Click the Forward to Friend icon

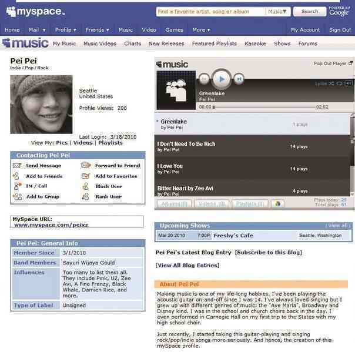(x=86, y=166)
